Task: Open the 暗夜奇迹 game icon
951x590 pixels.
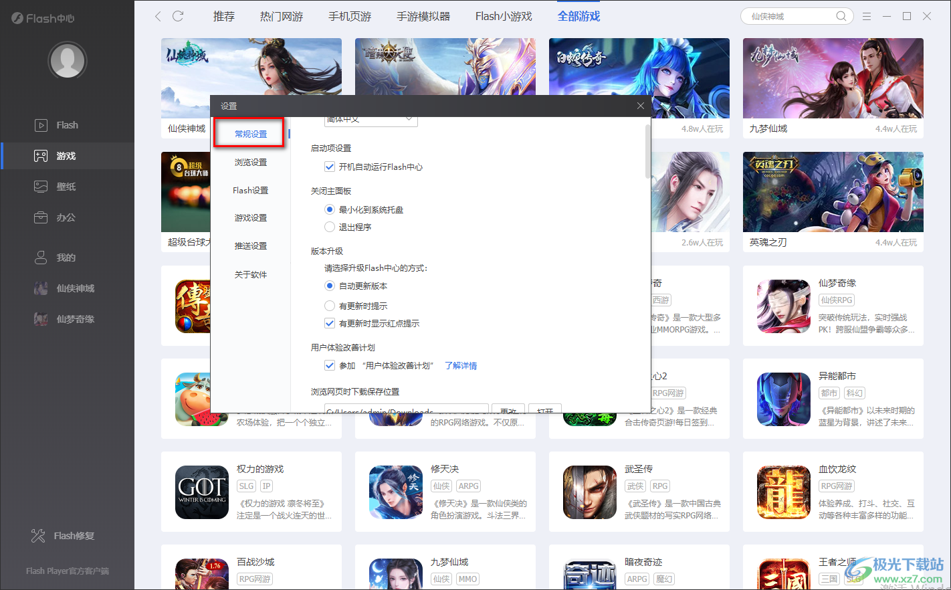Action: coord(590,574)
